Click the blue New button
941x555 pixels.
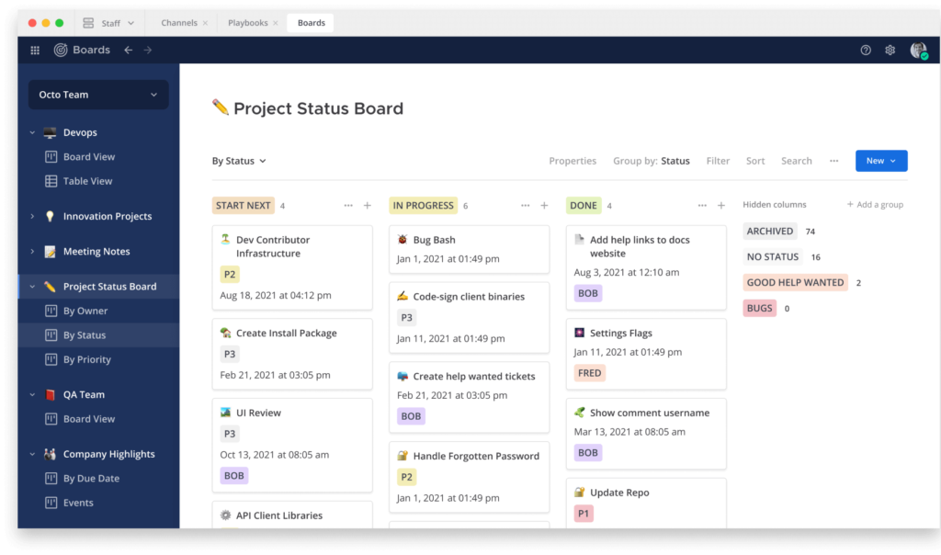click(880, 160)
